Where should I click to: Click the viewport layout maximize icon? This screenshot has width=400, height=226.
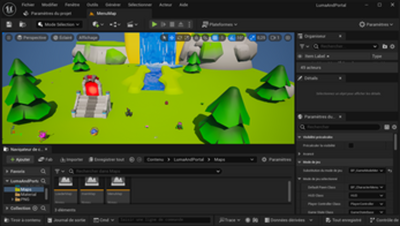click(288, 38)
